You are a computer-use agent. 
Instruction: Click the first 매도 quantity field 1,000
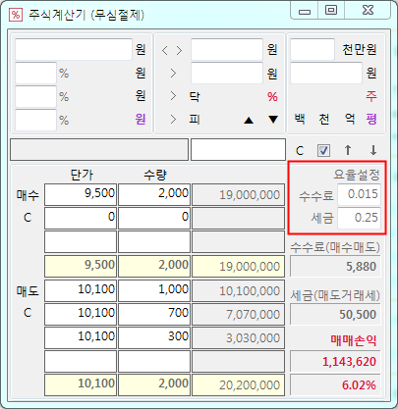154,290
